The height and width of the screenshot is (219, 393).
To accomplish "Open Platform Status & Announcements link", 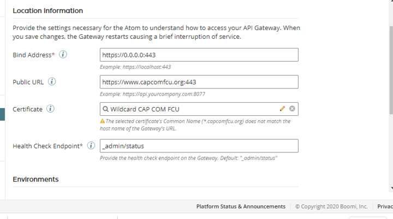I will (x=241, y=206).
